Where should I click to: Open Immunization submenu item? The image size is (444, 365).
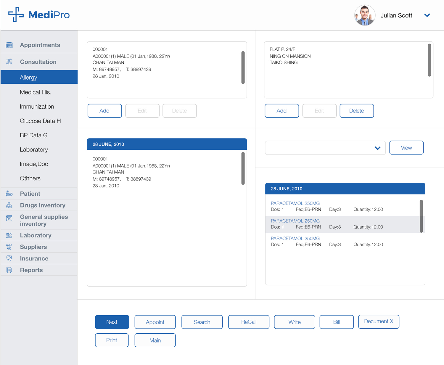[37, 107]
